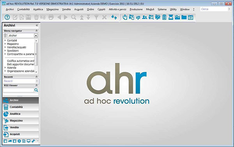Click the RSS Viewer search magnifier
The height and width of the screenshot is (147, 234).
point(36,90)
